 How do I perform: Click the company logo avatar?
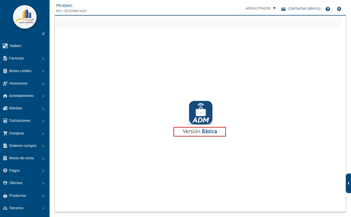coord(25,17)
